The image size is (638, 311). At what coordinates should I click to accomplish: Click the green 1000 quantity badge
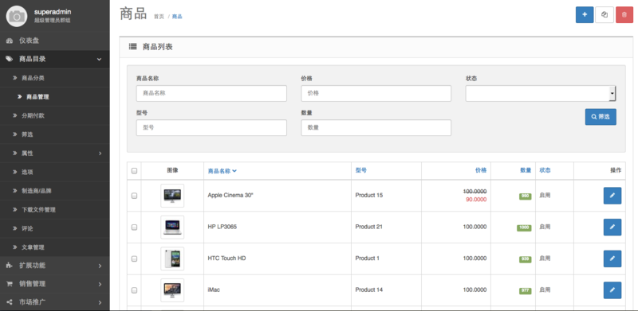[x=524, y=227]
